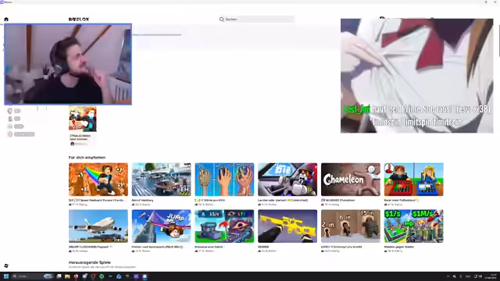Show hidden system tray icons
500x281 pixels.
pos(448,276)
